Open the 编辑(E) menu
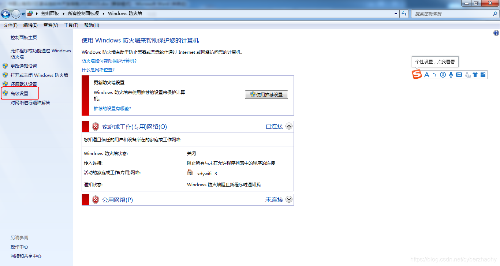Screen dimensions: 500x266 pyautogui.click(x=30, y=25)
